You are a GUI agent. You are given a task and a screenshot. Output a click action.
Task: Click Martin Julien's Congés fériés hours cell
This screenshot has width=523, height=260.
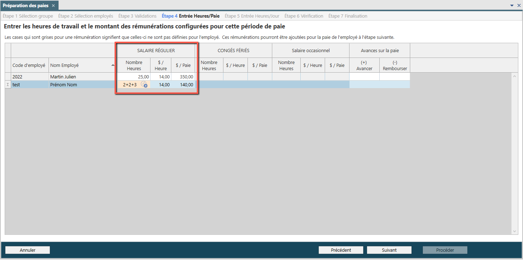click(209, 77)
